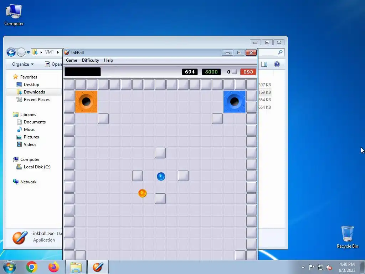The height and width of the screenshot is (274, 365).
Task: Select the Recycle Bin desktop icon
Action: point(347,237)
